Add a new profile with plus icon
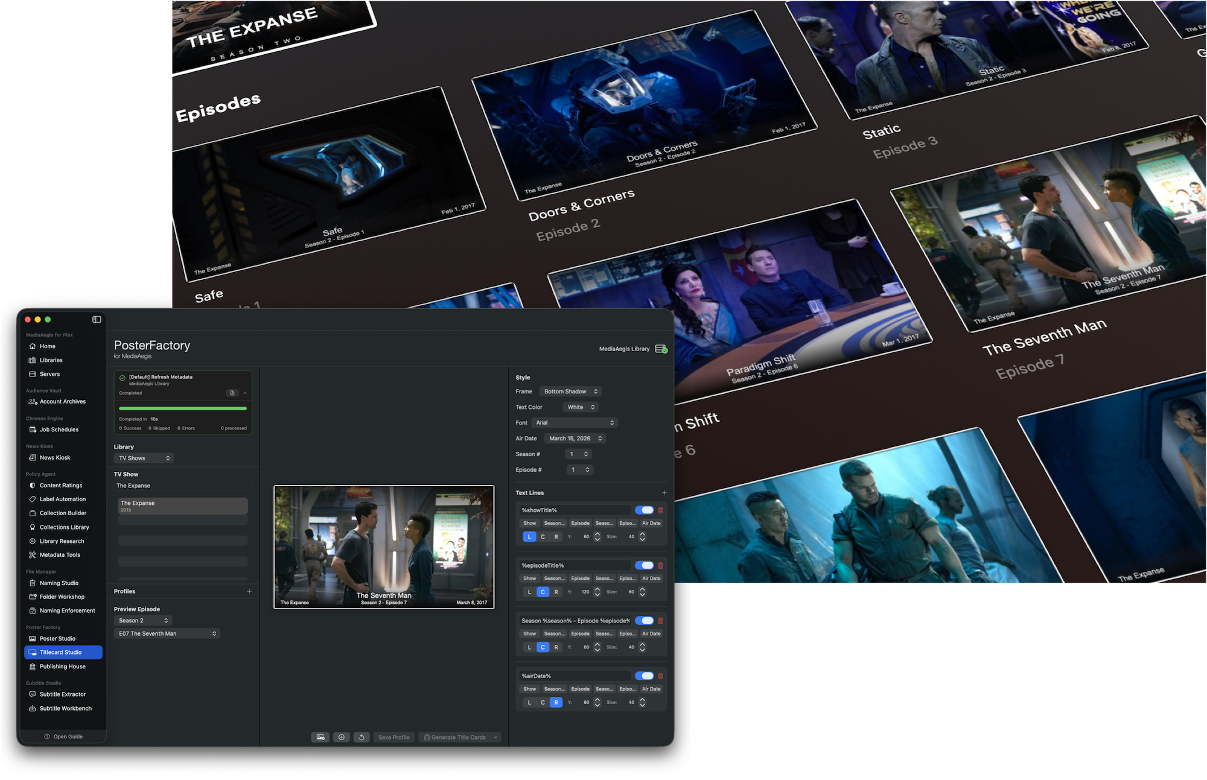Screen dimensions: 1207x780 (x=249, y=591)
